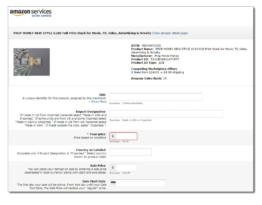The height and width of the screenshot is (205, 262).
Task: Open the calendar icon for Sale Start Date
Action: 113,183
